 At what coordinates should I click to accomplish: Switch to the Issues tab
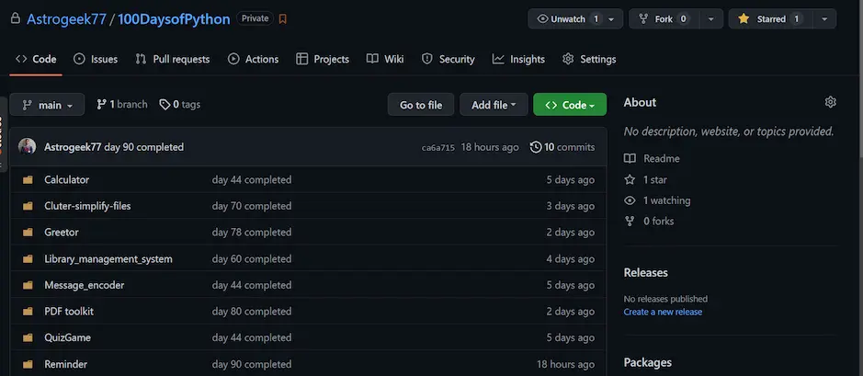96,59
